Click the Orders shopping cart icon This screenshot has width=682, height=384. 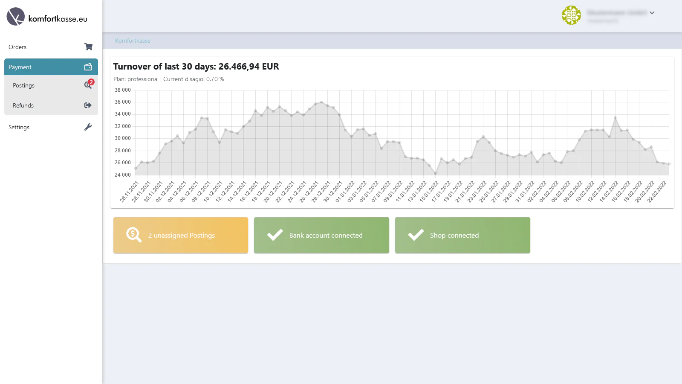(88, 47)
